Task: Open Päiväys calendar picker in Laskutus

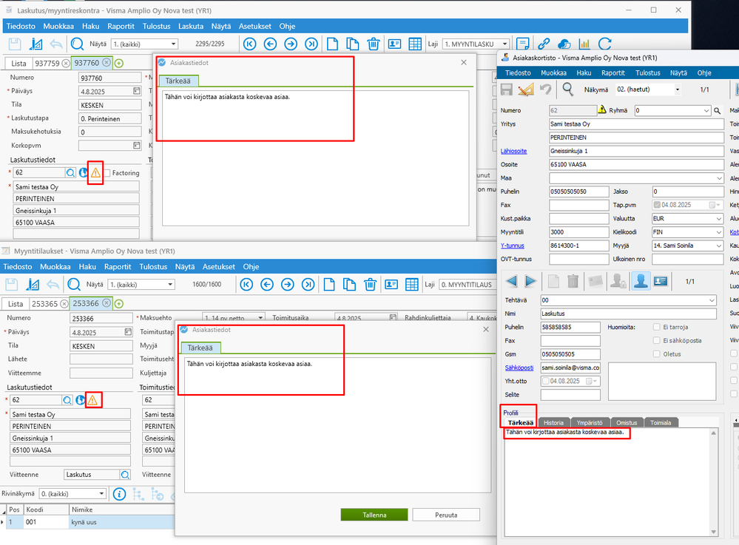Action: point(137,91)
